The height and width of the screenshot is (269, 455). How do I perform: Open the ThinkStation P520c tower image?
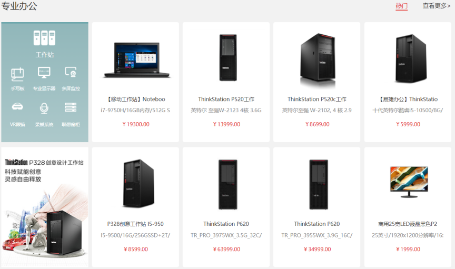pyautogui.click(x=318, y=61)
